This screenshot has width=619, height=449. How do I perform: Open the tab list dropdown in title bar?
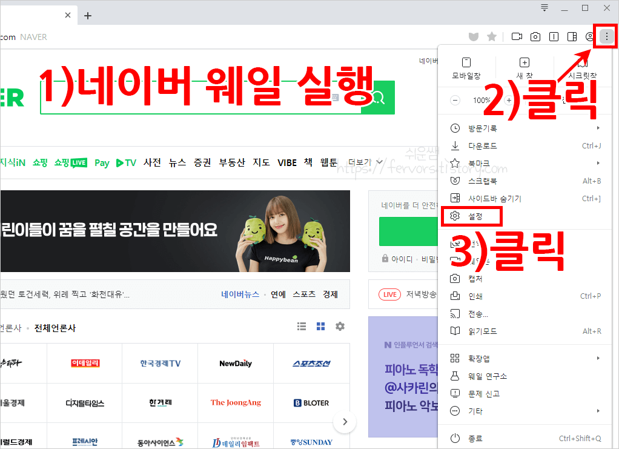click(x=545, y=7)
